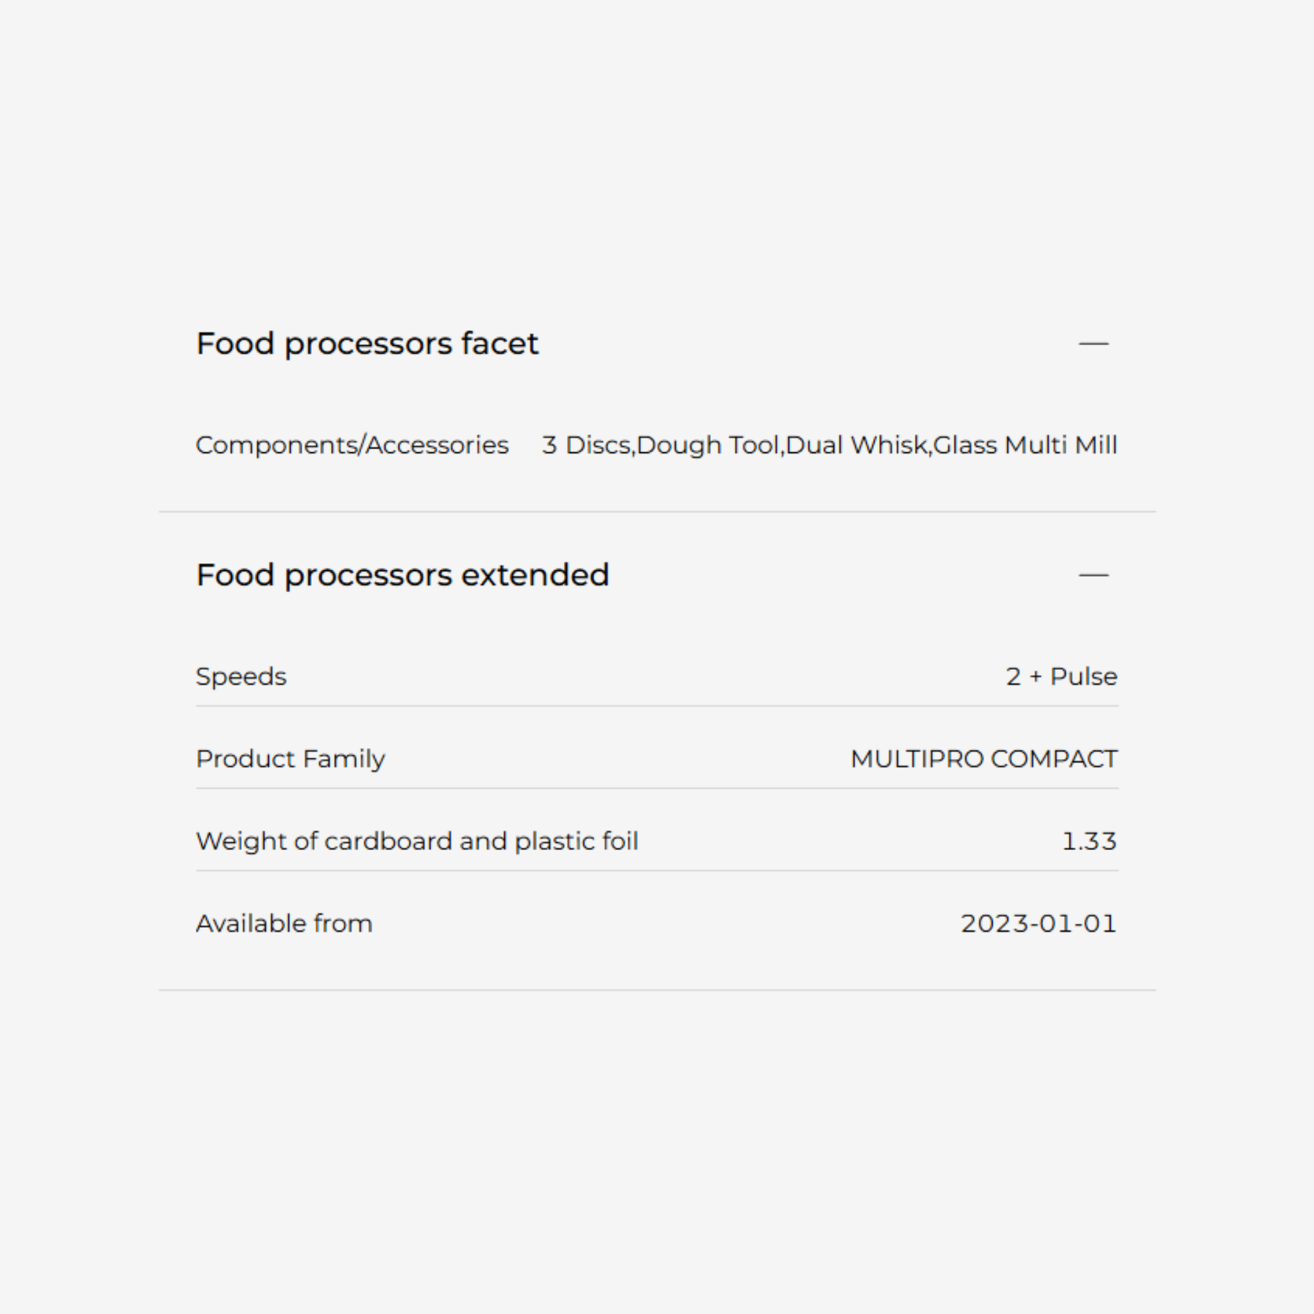Click the Glass Multi Mill text

1025,445
